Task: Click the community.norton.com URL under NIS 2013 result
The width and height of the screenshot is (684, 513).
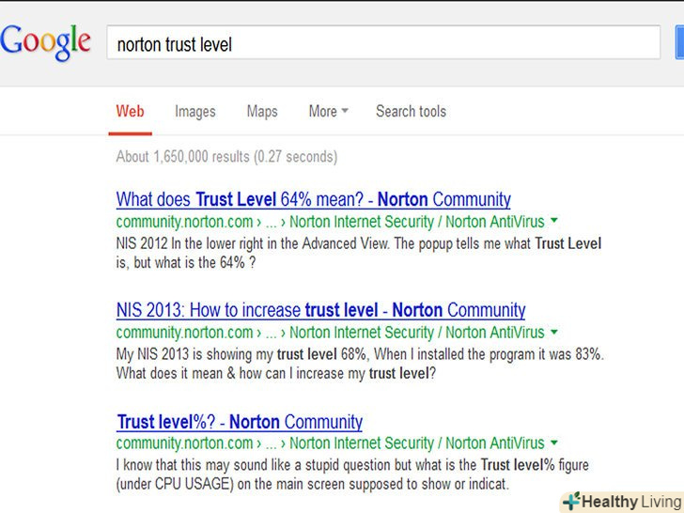Action: pyautogui.click(x=330, y=333)
